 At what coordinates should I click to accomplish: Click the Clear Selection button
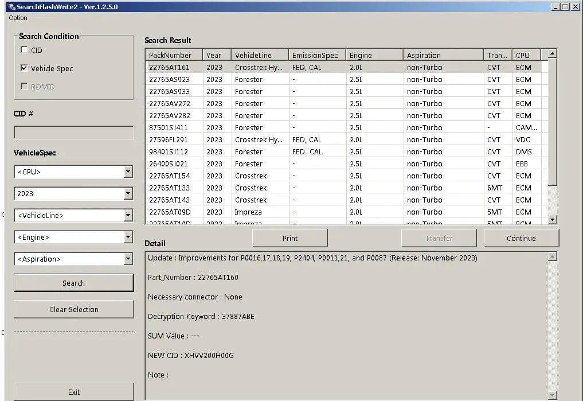pyautogui.click(x=73, y=309)
